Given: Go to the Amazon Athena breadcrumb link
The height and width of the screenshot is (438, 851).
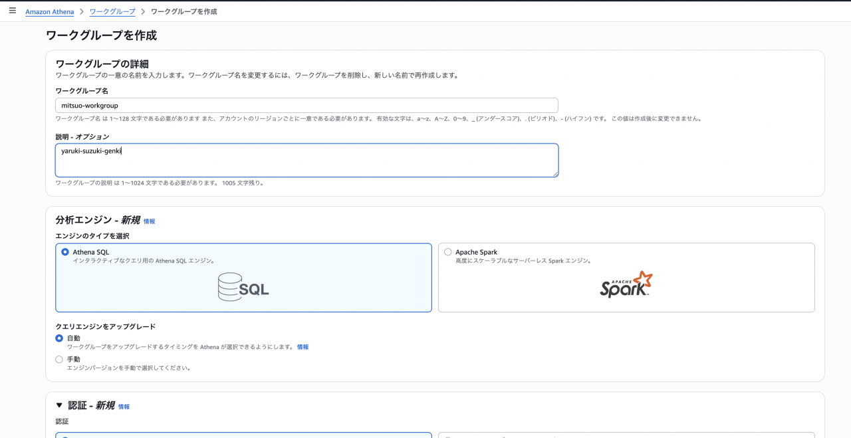Looking at the screenshot, I should pos(50,12).
